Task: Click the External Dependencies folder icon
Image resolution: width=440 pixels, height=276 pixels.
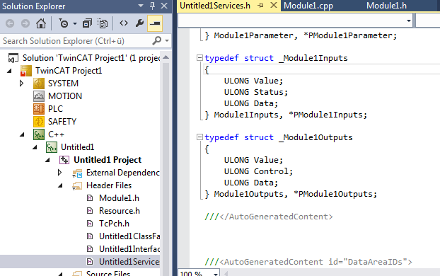Action: pos(77,173)
